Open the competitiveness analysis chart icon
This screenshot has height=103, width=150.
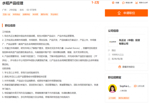click(x=137, y=3)
